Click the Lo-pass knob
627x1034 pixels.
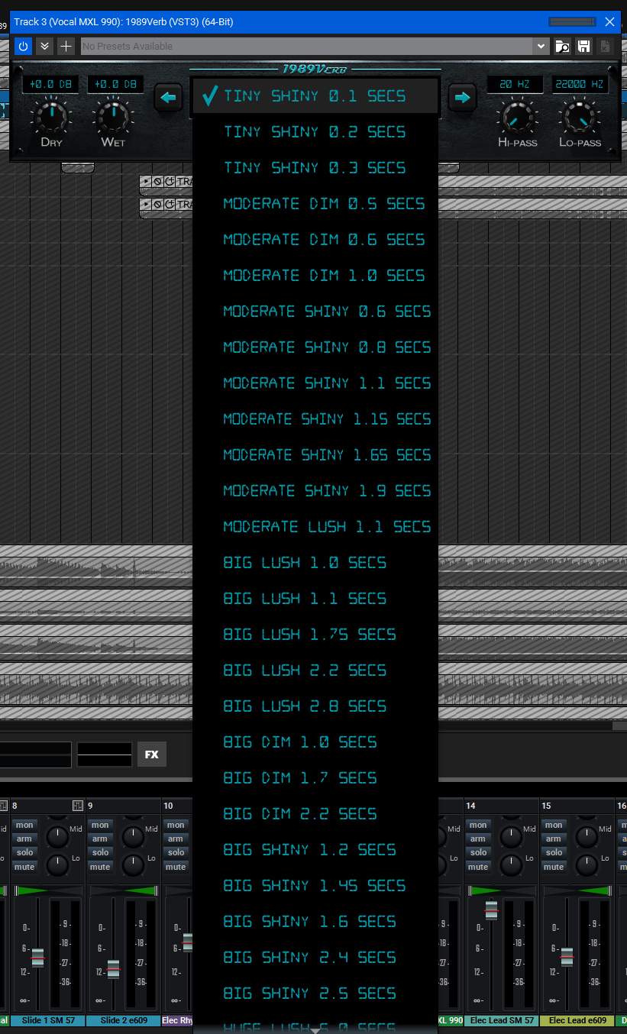(580, 118)
